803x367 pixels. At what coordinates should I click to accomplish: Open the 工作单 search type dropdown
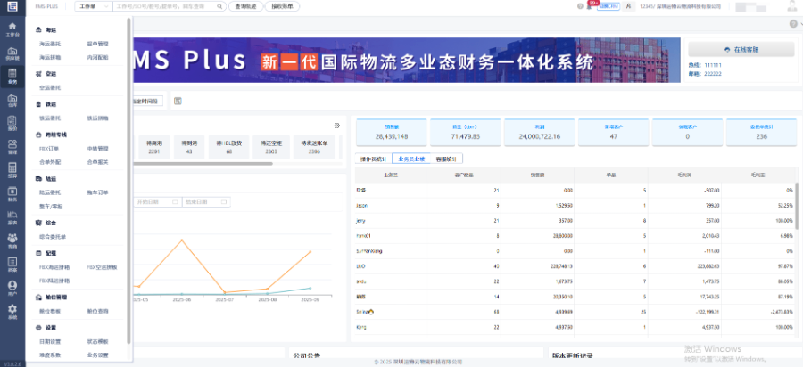(93, 6)
